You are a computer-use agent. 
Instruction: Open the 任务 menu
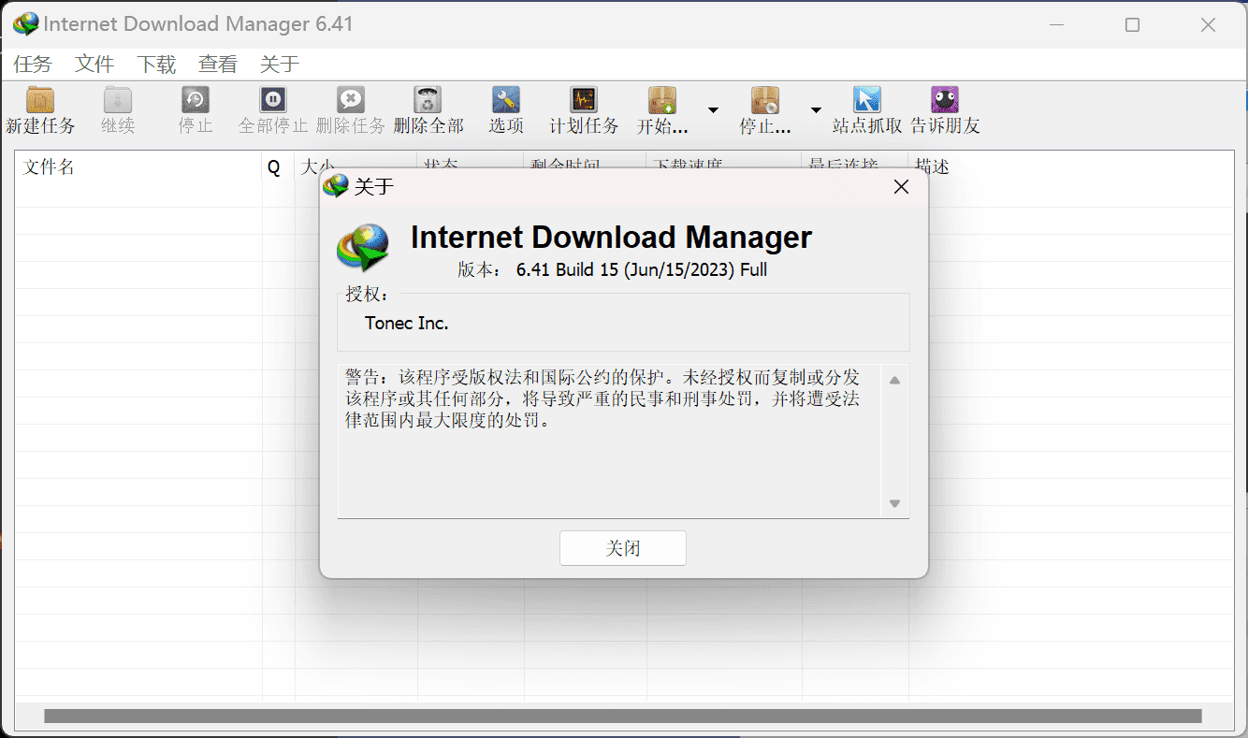point(33,64)
